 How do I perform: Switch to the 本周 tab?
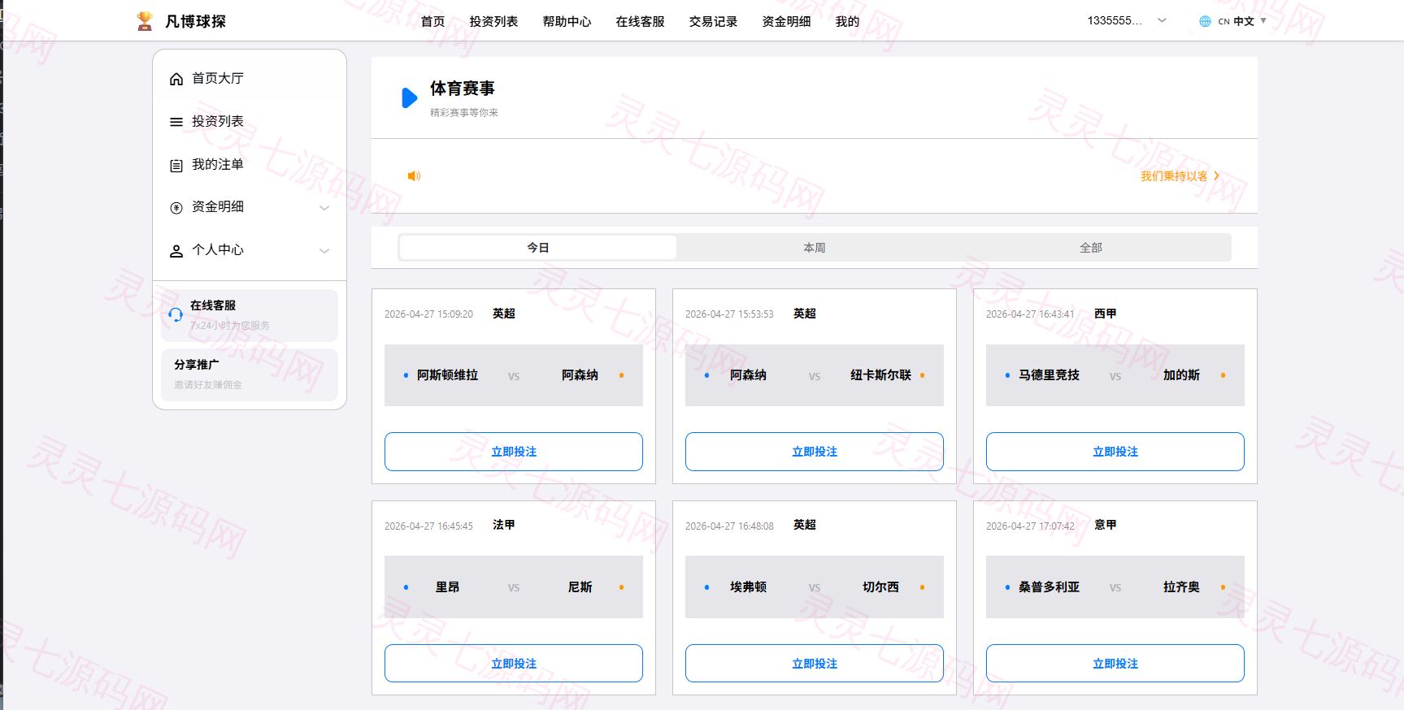815,248
